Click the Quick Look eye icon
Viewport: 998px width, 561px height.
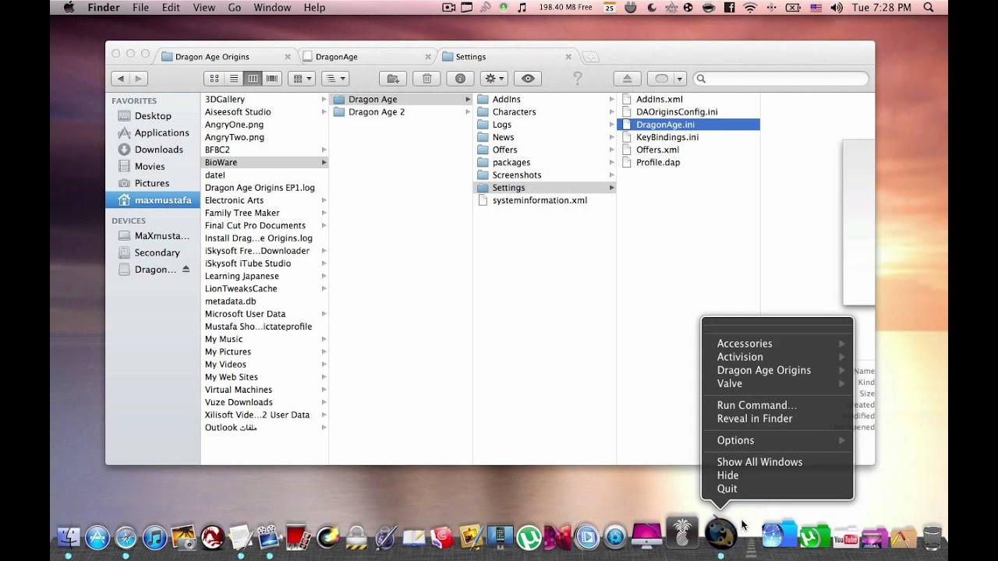(x=528, y=79)
